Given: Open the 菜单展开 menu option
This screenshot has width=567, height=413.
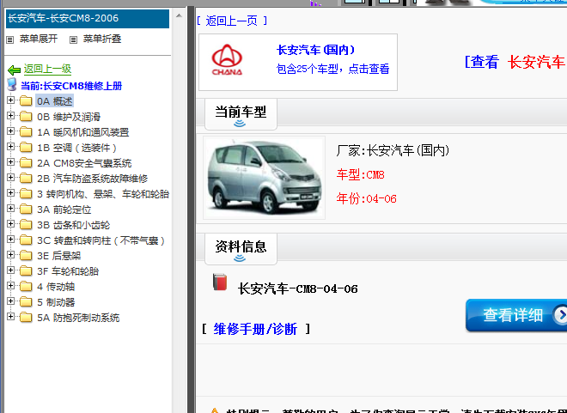Looking at the screenshot, I should tap(39, 39).
